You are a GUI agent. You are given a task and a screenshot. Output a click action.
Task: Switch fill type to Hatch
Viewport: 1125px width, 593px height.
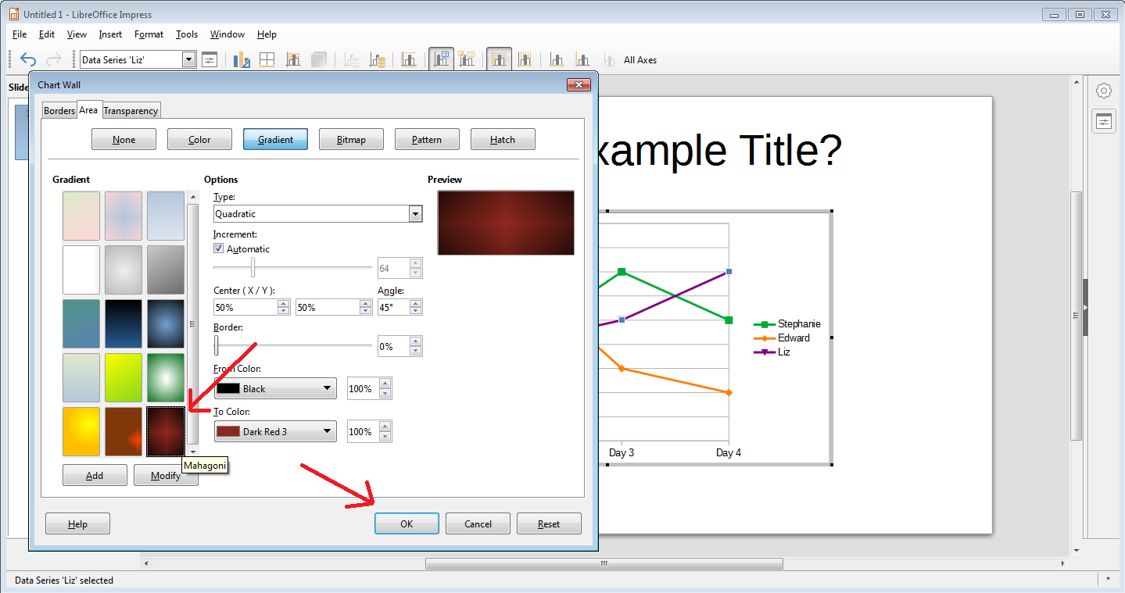point(503,139)
